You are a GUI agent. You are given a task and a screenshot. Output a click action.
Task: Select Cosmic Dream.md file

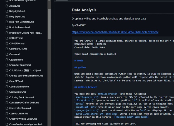19,113
